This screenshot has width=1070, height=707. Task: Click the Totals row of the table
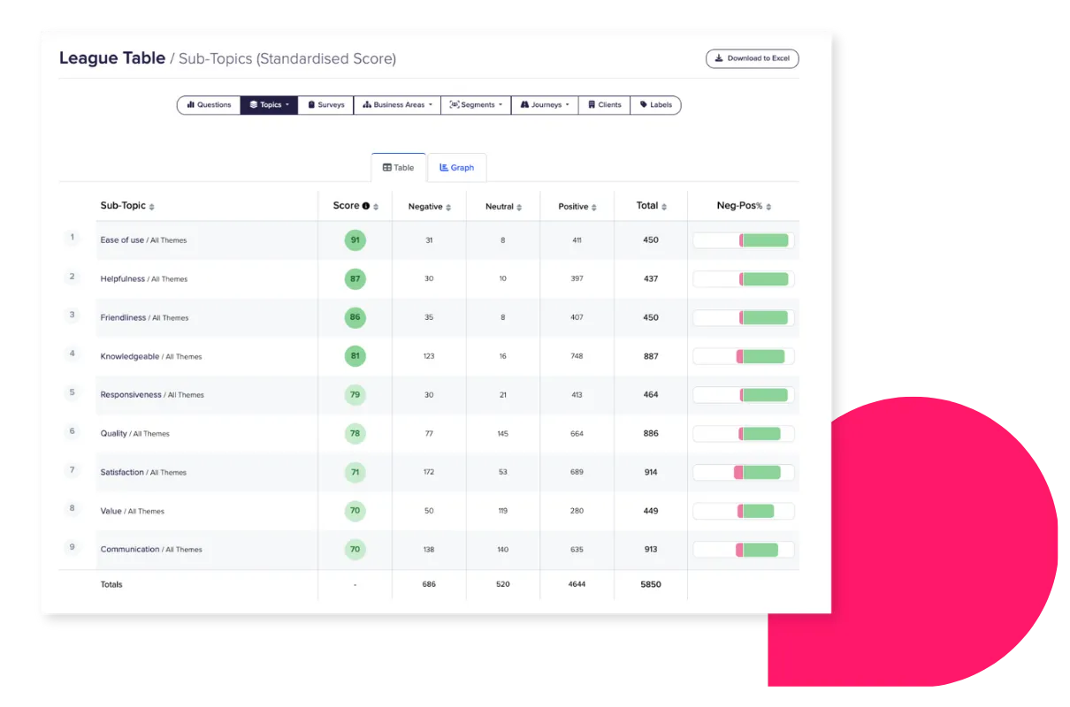111,584
